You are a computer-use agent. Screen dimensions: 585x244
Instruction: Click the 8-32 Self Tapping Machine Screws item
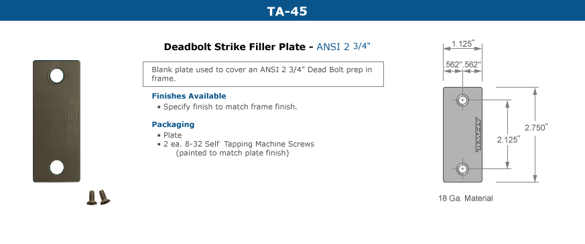click(239, 144)
